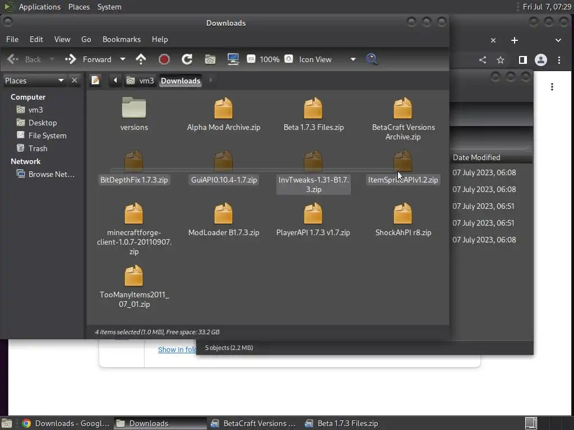Switch to BetaCraft Versions taskbar window
The image size is (574, 430).
click(254, 423)
